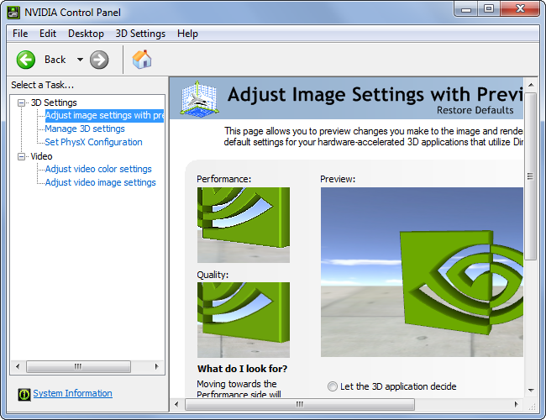The width and height of the screenshot is (546, 420).
Task: Click the main pane vertical scrollbar thumb
Action: [531, 176]
